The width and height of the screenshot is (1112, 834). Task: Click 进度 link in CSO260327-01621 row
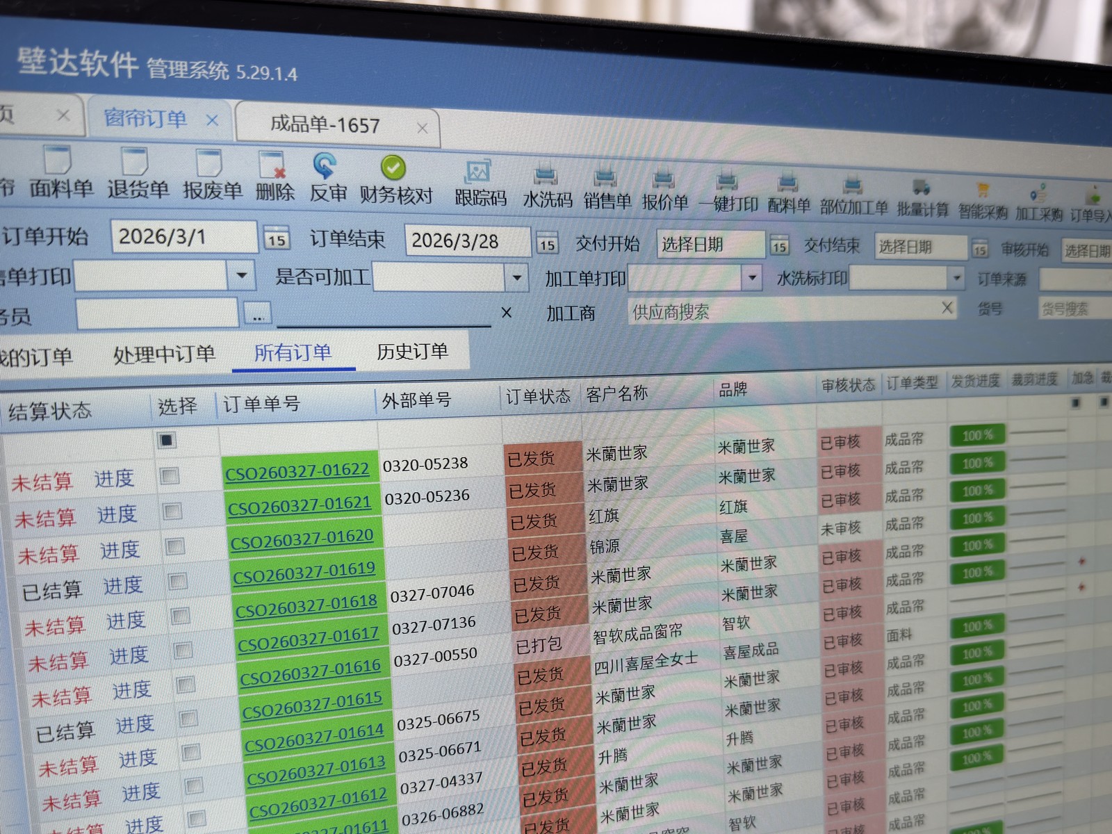(x=117, y=514)
